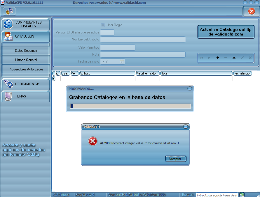This screenshot has height=197, width=260.
Task: Open the Temas section
Action: 26,96
